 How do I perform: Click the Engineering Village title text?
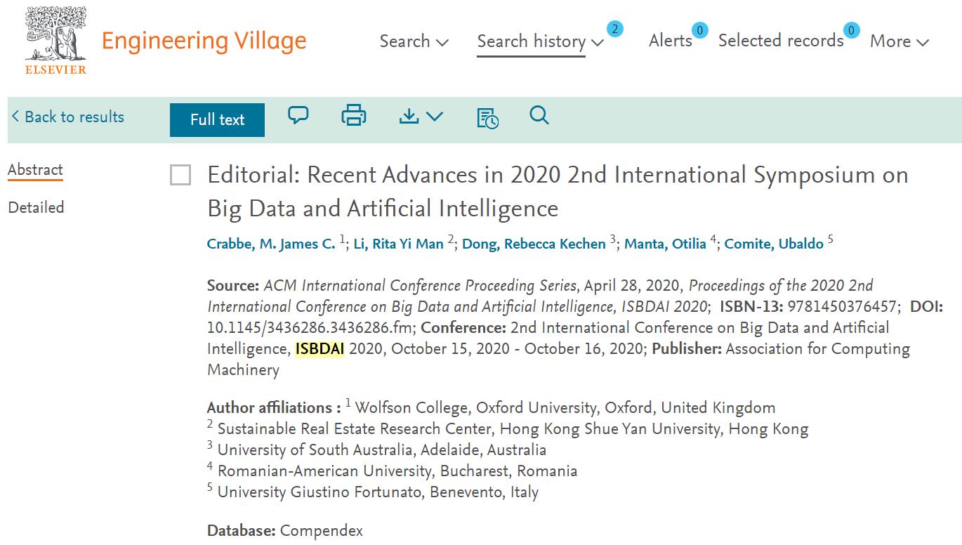(204, 41)
